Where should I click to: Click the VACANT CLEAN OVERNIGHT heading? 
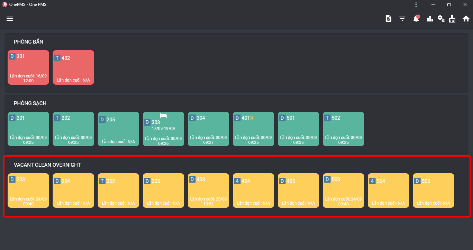pos(47,165)
